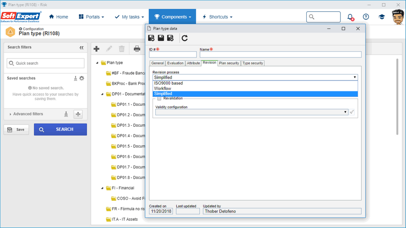Close the Plan type data dialog
The image size is (406, 228).
[358, 28]
